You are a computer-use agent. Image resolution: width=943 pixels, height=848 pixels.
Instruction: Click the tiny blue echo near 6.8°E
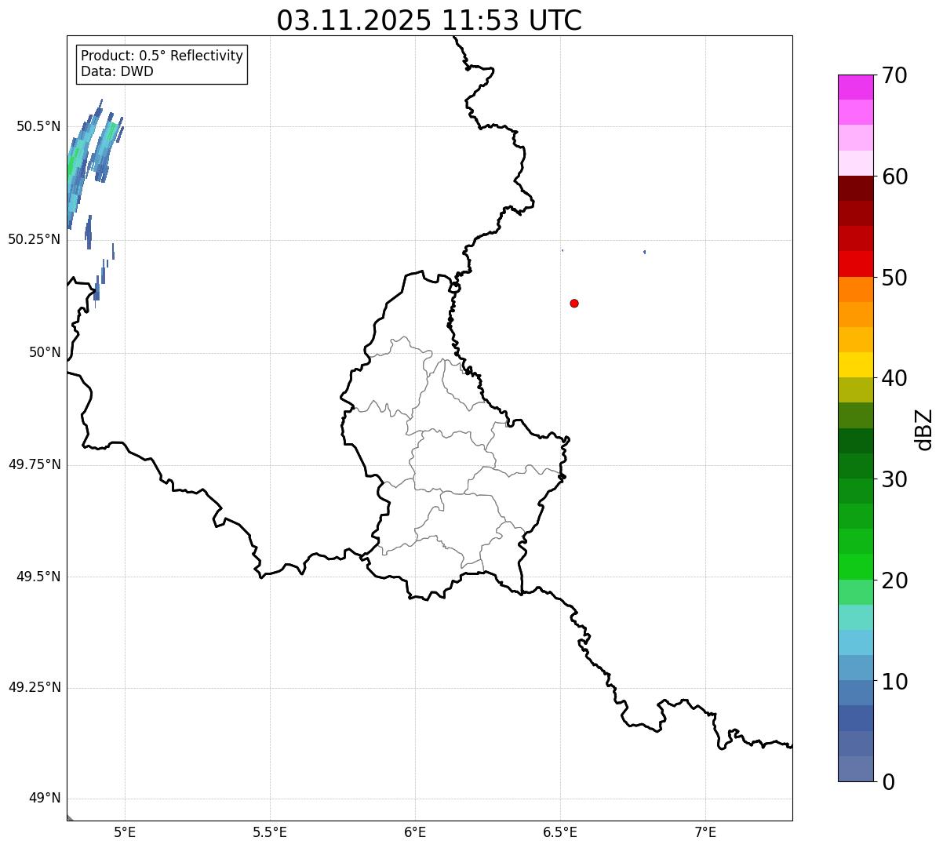point(644,252)
